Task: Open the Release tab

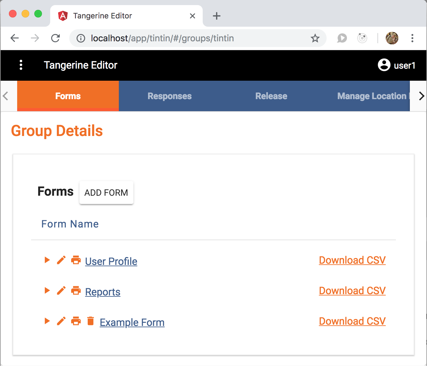Action: (x=271, y=96)
